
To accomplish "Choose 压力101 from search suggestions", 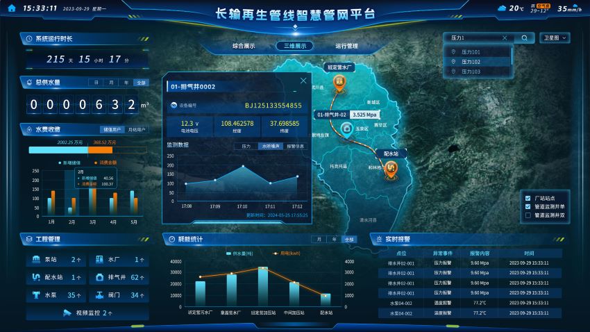I will [x=477, y=52].
